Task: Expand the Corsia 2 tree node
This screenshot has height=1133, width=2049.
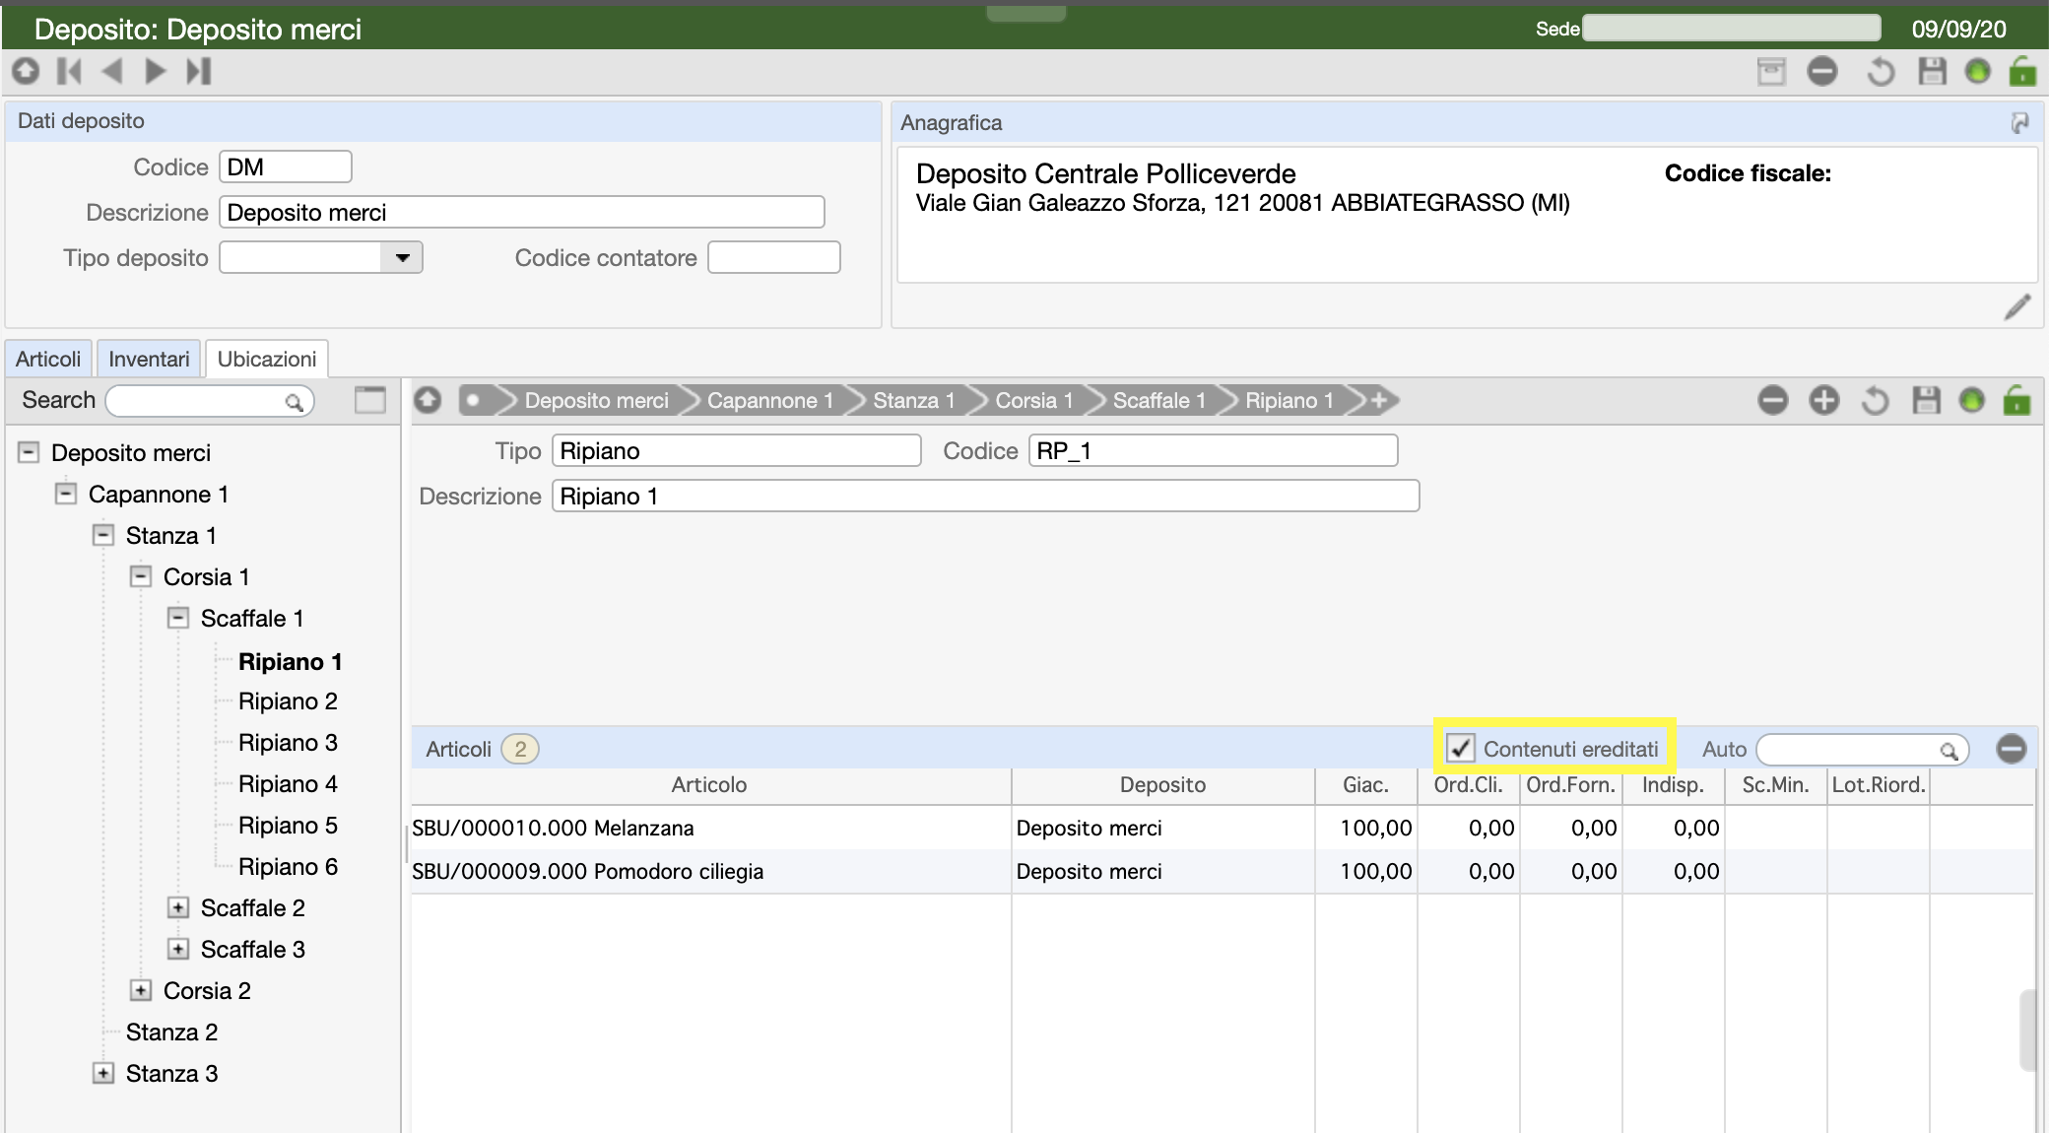Action: 141,990
